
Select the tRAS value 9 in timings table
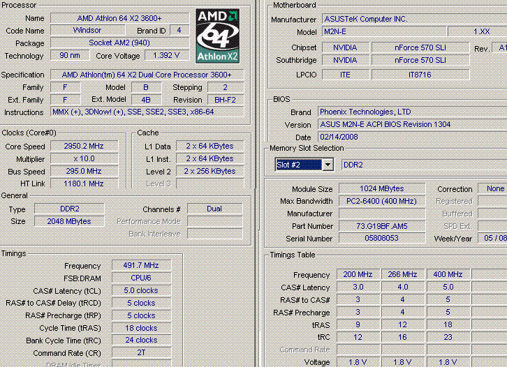click(x=358, y=324)
